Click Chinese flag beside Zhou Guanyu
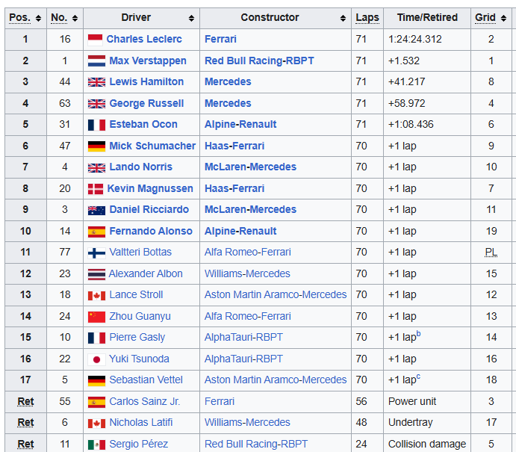 [97, 317]
